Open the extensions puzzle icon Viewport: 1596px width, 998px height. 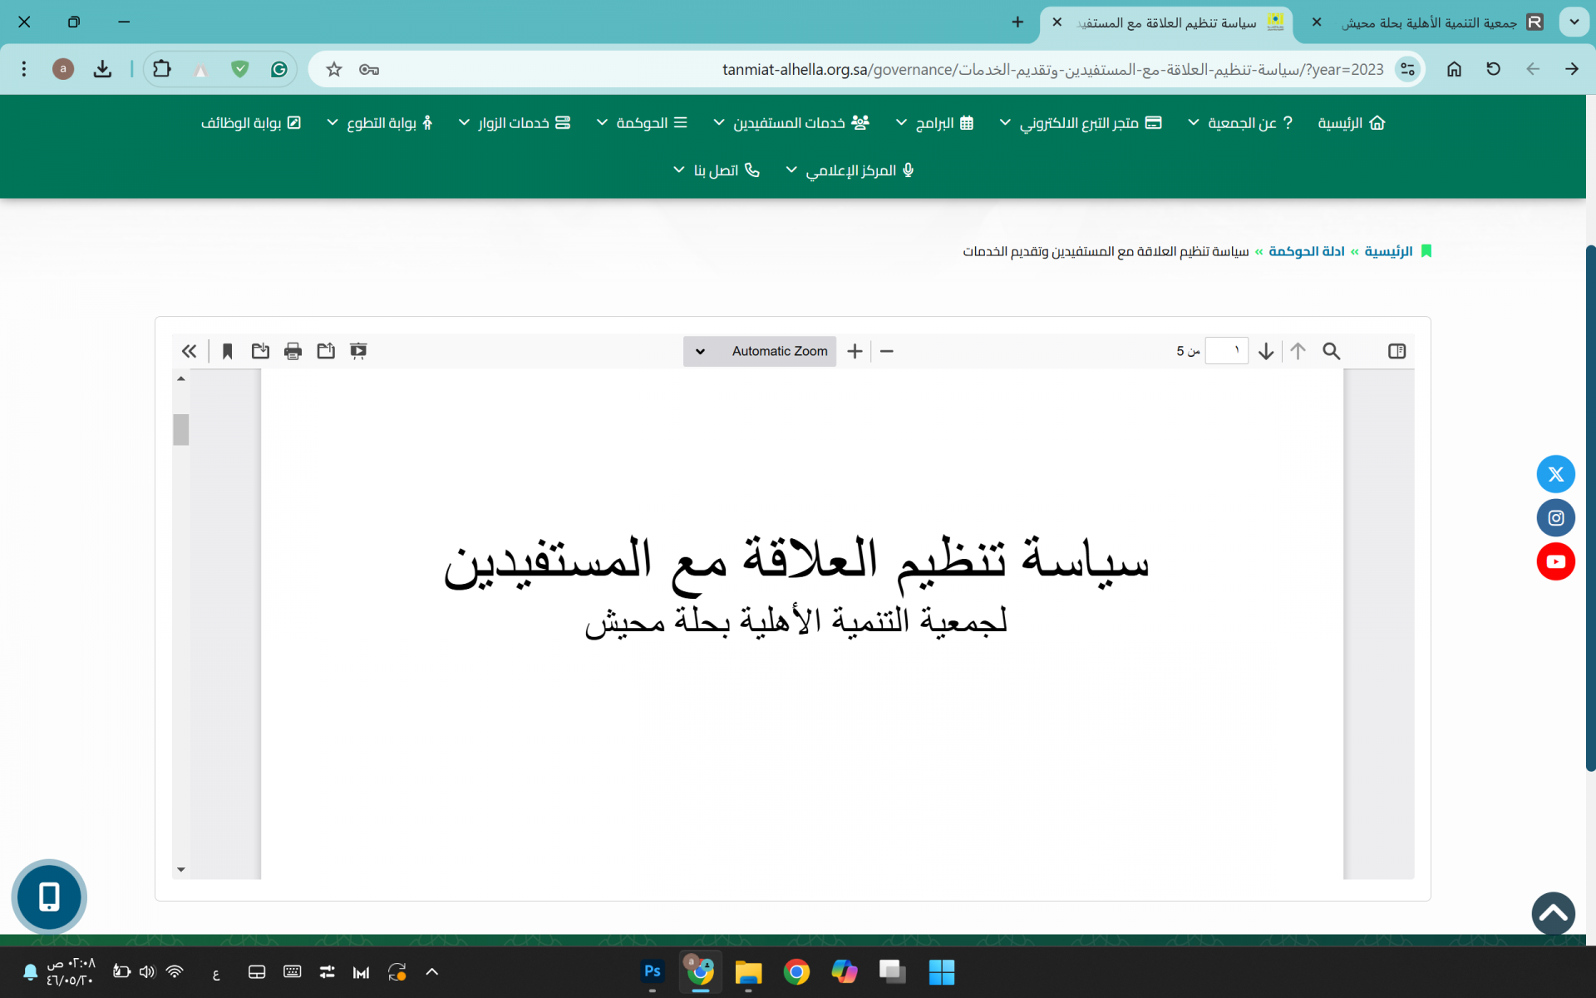tap(162, 69)
